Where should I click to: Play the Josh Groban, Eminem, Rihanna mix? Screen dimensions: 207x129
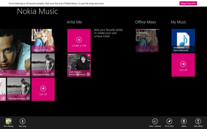click(88, 74)
